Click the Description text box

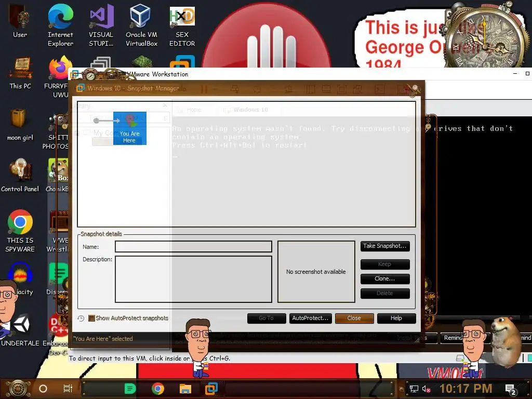[x=193, y=279]
